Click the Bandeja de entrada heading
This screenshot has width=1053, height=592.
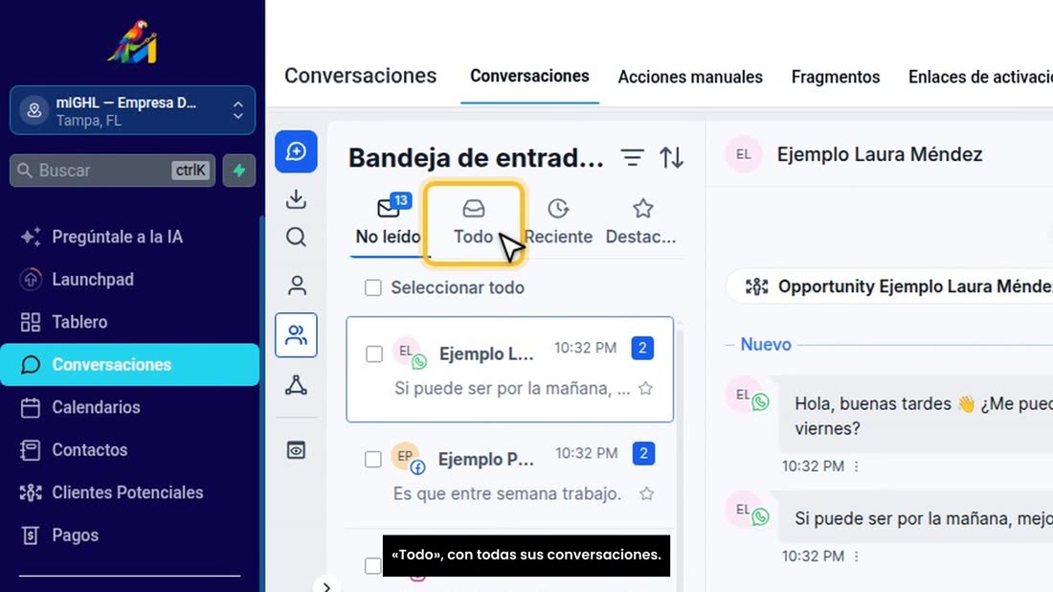(476, 158)
